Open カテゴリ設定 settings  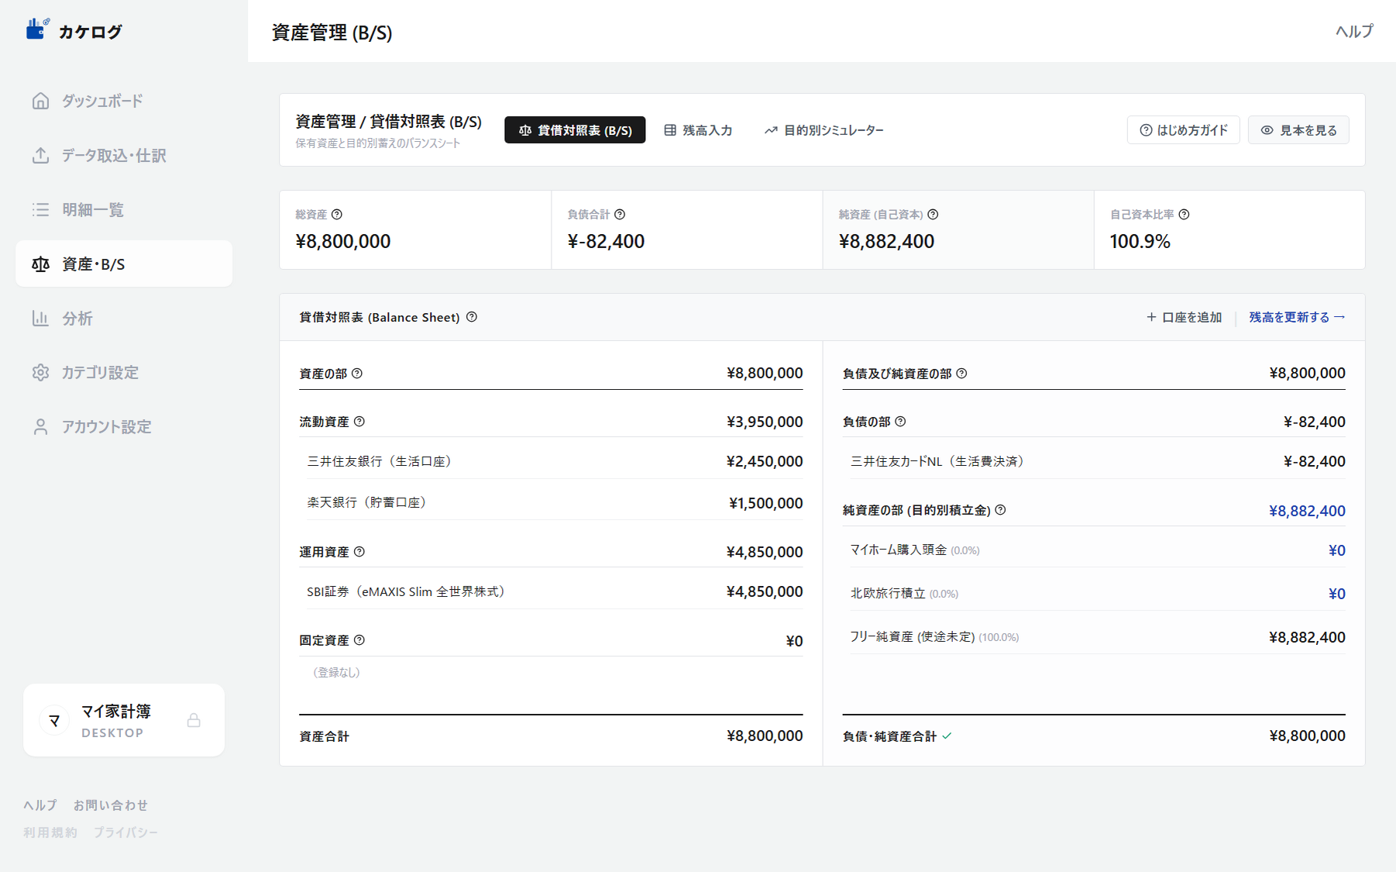(x=124, y=372)
